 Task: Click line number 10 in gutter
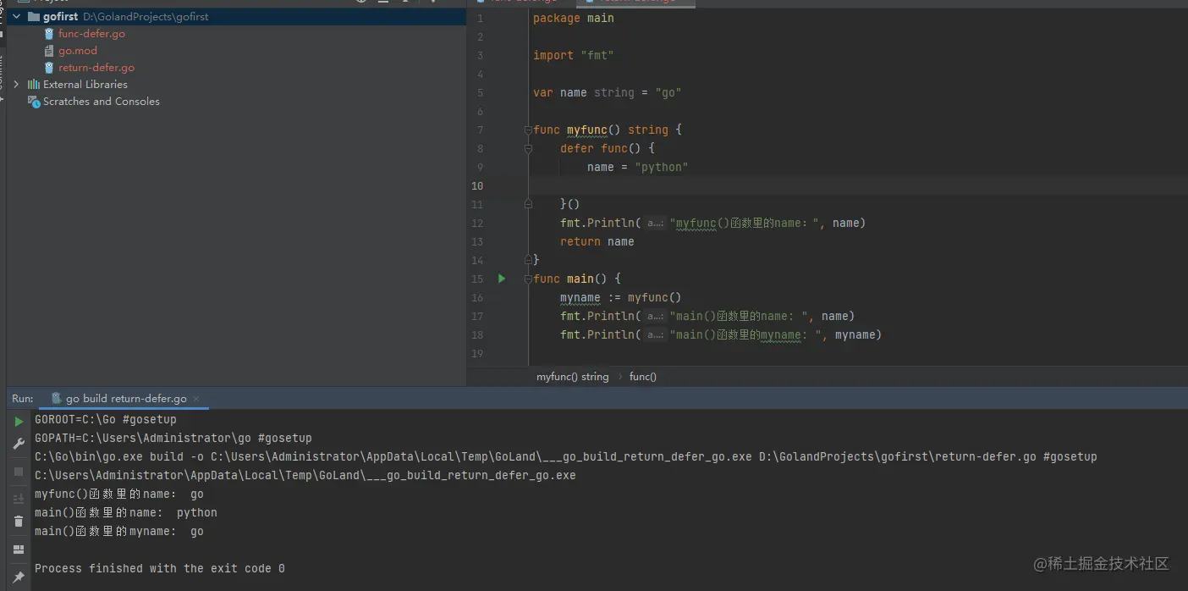pyautogui.click(x=478, y=185)
